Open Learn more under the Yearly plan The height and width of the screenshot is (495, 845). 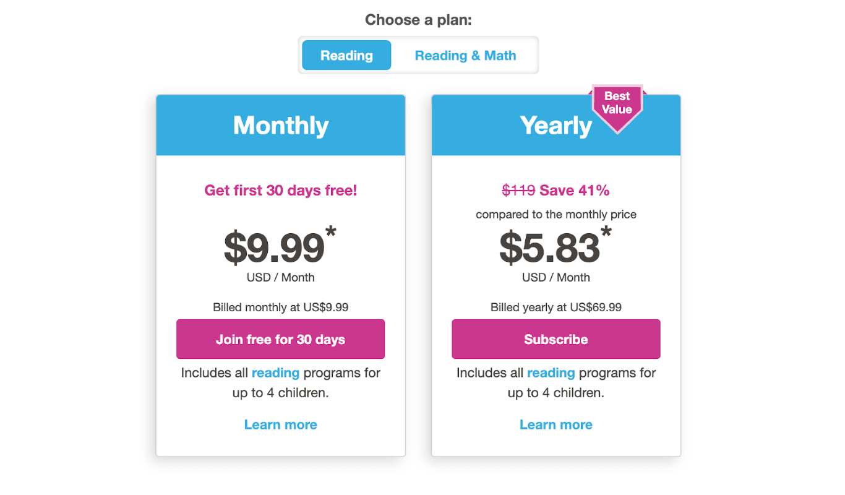(555, 424)
